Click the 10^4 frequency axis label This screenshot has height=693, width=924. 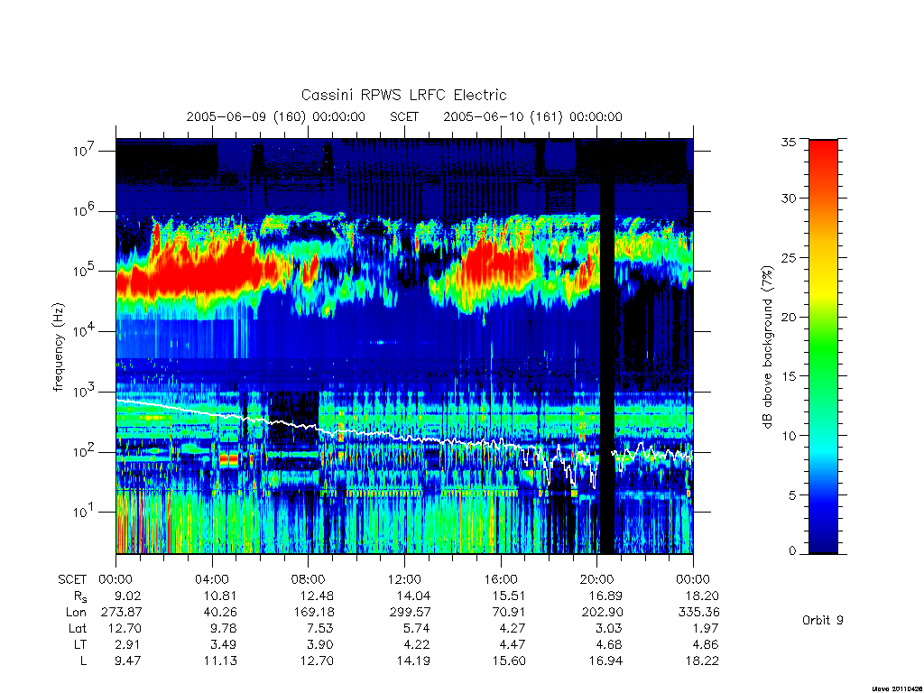click(x=85, y=330)
